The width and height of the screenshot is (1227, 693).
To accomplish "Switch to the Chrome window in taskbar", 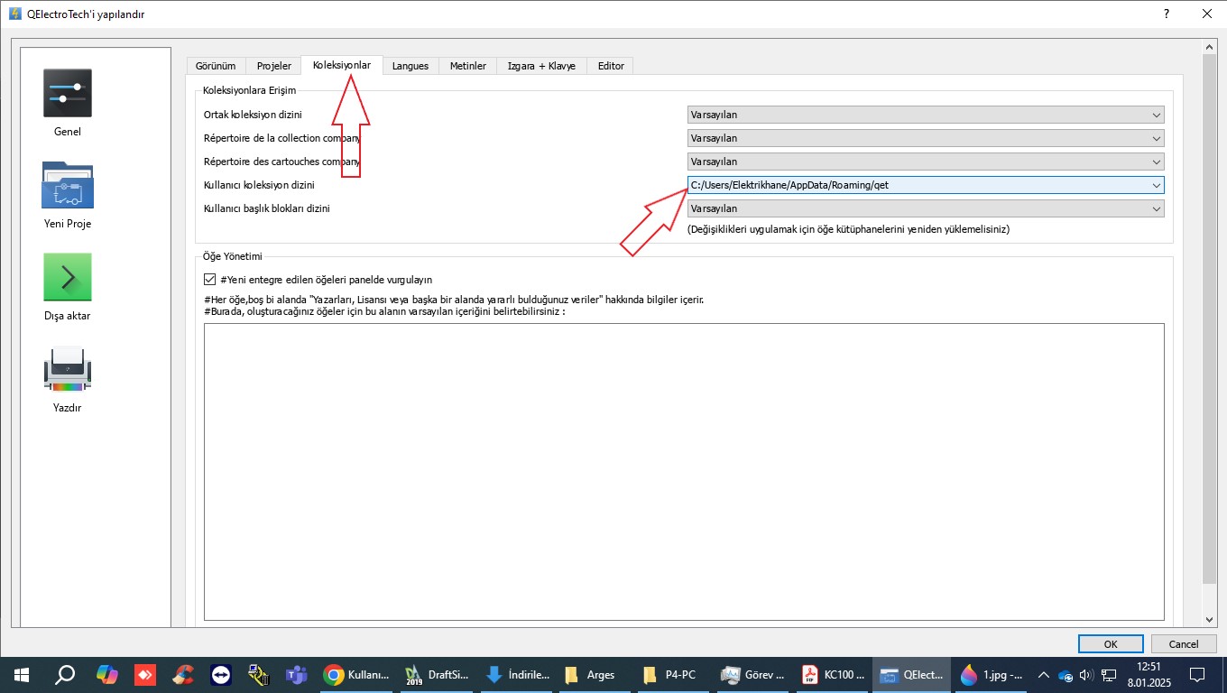I will 358,674.
